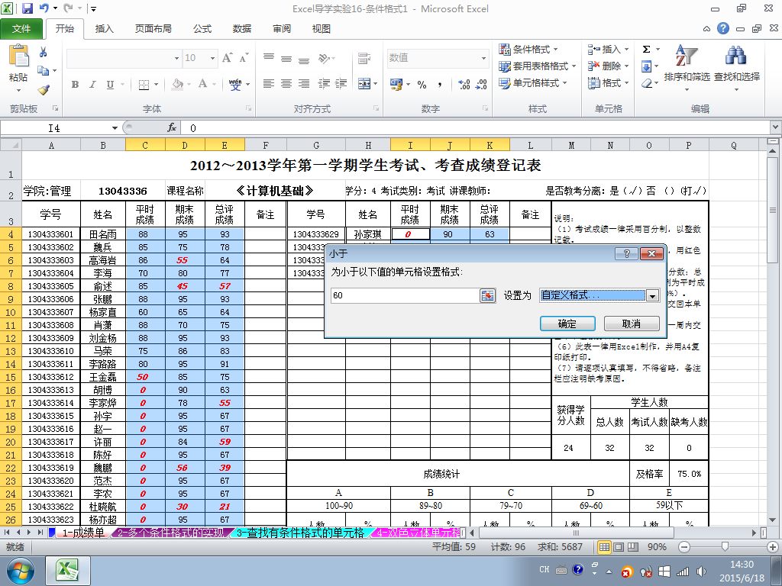Toggle Bold formatting button
782x586 pixels.
(x=75, y=85)
